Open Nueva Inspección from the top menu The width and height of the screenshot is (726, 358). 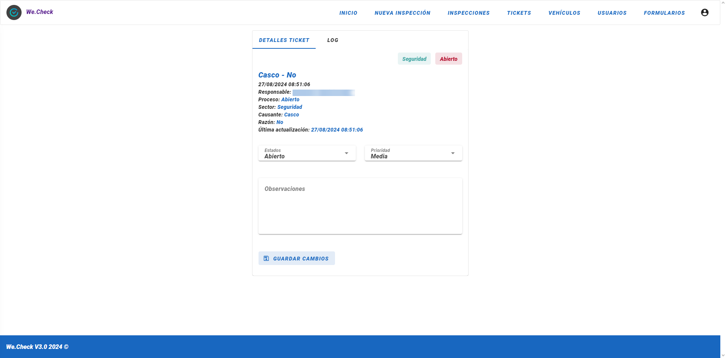pyautogui.click(x=402, y=13)
